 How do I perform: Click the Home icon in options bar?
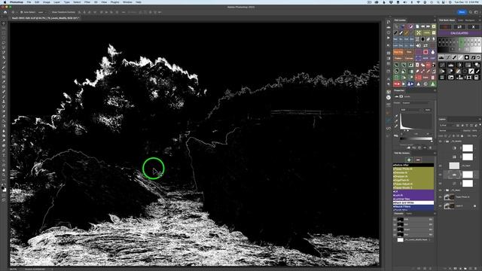tap(5, 12)
